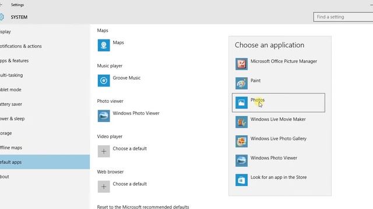Go to Apps & features

coord(45,60)
